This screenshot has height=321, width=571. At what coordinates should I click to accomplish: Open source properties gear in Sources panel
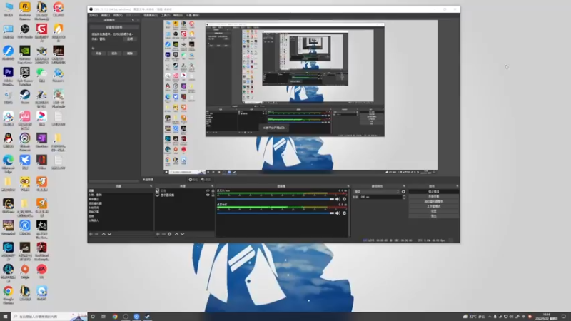click(x=170, y=234)
